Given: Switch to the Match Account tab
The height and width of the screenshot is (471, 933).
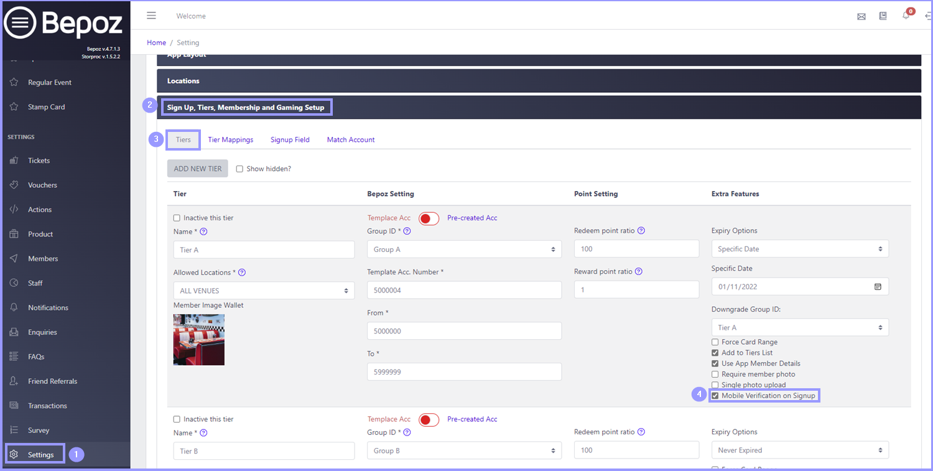Looking at the screenshot, I should [351, 140].
